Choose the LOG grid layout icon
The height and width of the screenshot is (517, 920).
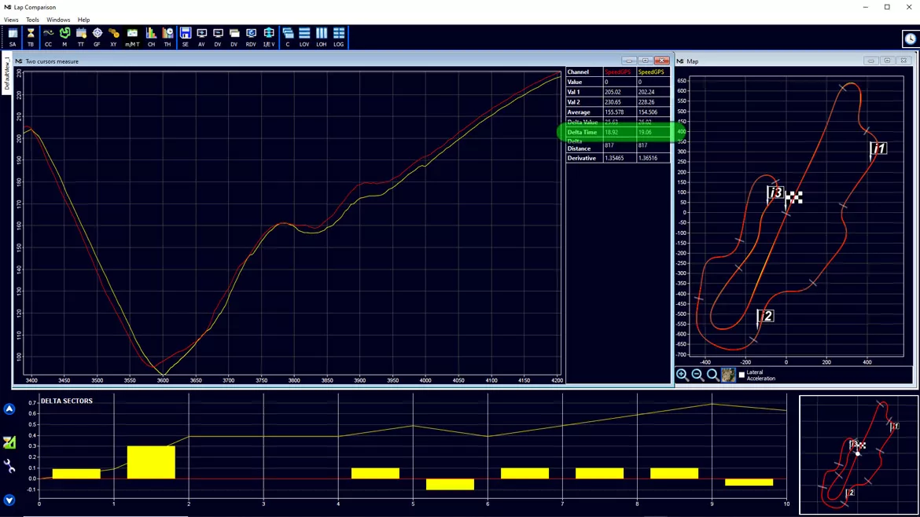339,37
